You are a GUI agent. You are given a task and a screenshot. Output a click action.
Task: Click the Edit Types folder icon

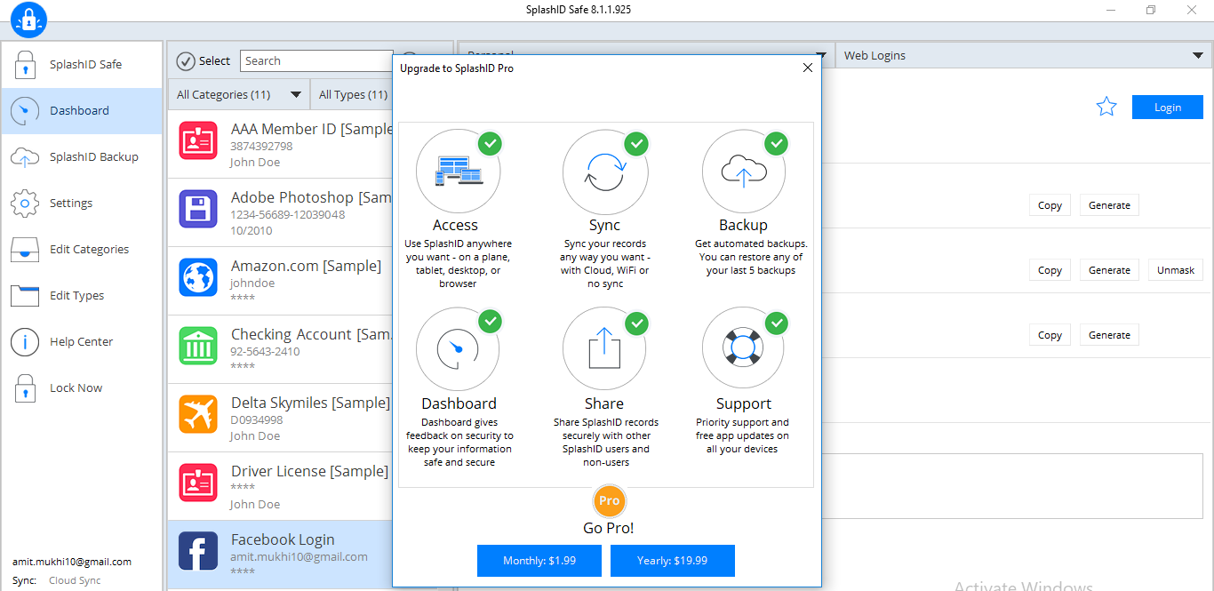[25, 295]
